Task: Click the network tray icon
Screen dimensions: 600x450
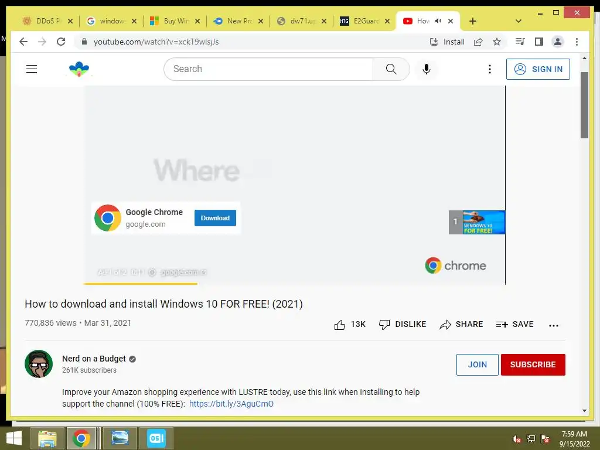Action: pos(531,439)
